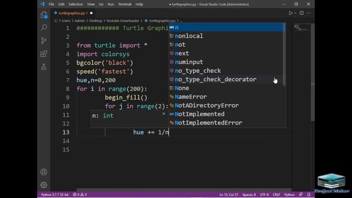352x198 pixels.
Task: Click the Youtube Downloader breadcrumb
Action: coord(123,21)
